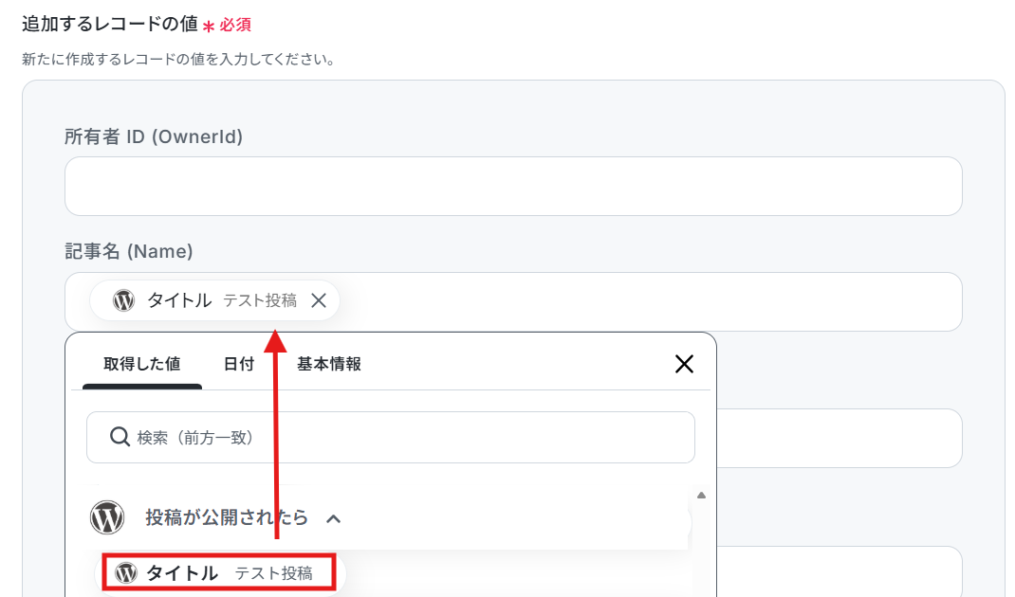Click WordPress icon in the highlighted タイトル item
This screenshot has height=597, width=1015.
[126, 572]
